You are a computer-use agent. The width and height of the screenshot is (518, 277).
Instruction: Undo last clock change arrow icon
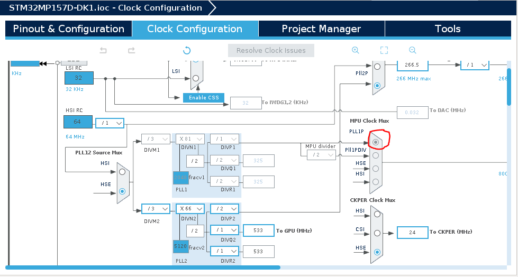[103, 51]
